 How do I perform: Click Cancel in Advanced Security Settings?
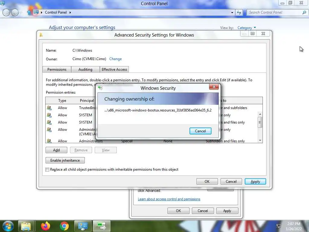[231, 182]
